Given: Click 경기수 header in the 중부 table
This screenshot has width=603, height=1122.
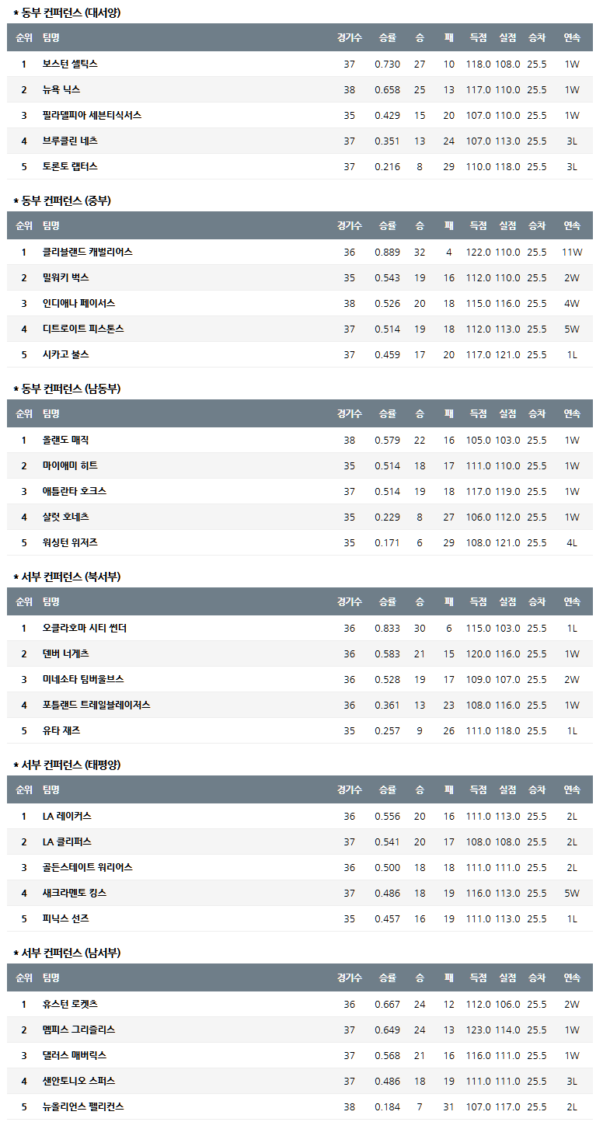Looking at the screenshot, I should [x=349, y=225].
